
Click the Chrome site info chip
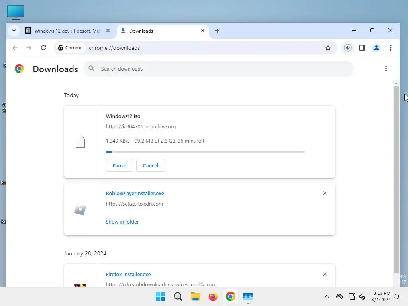pos(70,48)
